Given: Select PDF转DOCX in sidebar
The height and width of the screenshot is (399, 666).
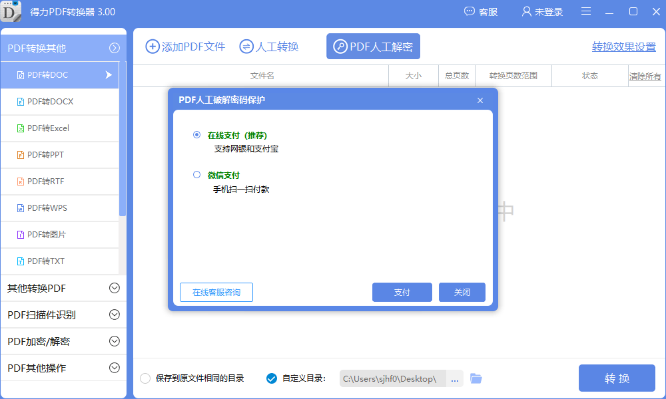Looking at the screenshot, I should tap(60, 102).
